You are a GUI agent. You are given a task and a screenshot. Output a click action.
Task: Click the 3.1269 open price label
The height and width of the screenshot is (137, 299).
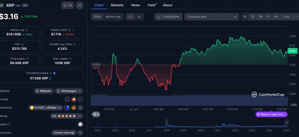tap(96, 64)
